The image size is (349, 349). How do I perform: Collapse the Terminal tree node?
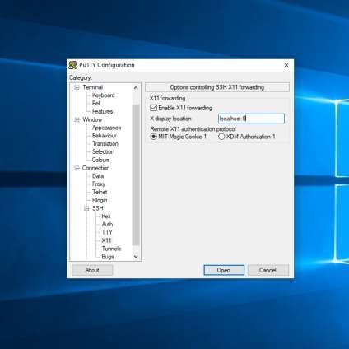(x=77, y=87)
